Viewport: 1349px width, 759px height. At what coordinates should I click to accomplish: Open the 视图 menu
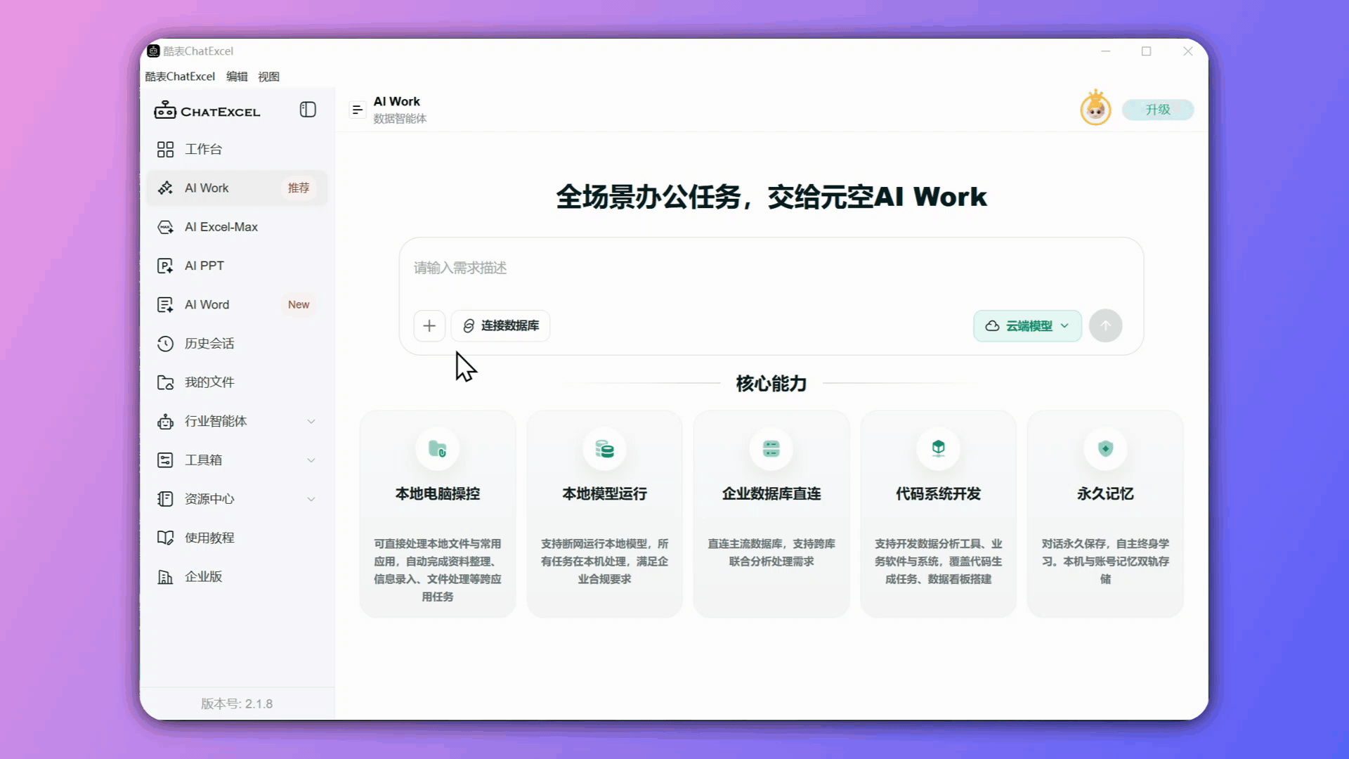[268, 77]
